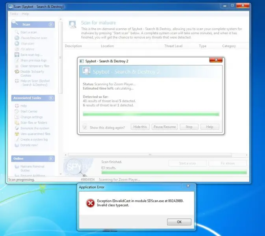Sort results by the Threat Level column
265x236 pixels.
click(173, 46)
